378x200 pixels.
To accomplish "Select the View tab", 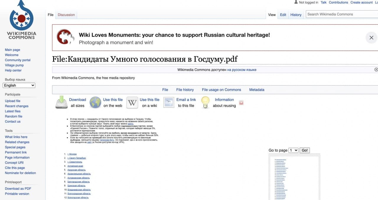I will click(272, 15).
